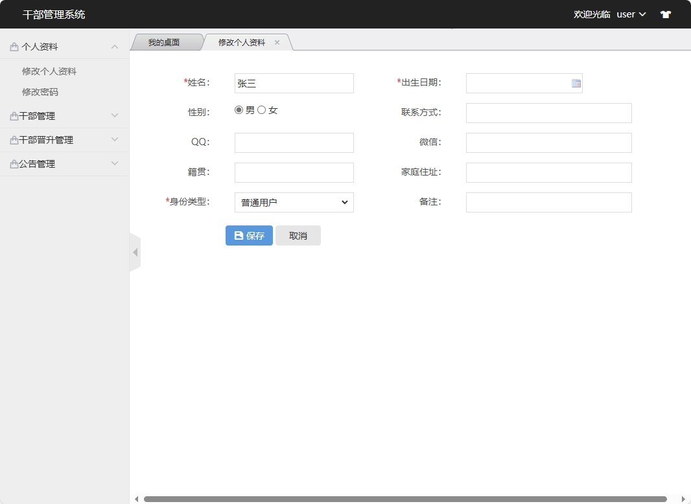Expand the 公告管理 menu section
The height and width of the screenshot is (504, 691).
coord(64,164)
